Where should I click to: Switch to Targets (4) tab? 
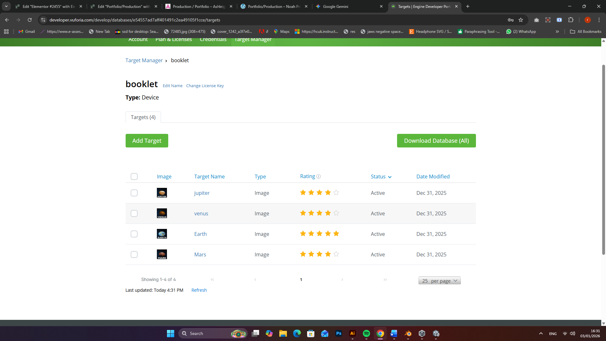[143, 117]
